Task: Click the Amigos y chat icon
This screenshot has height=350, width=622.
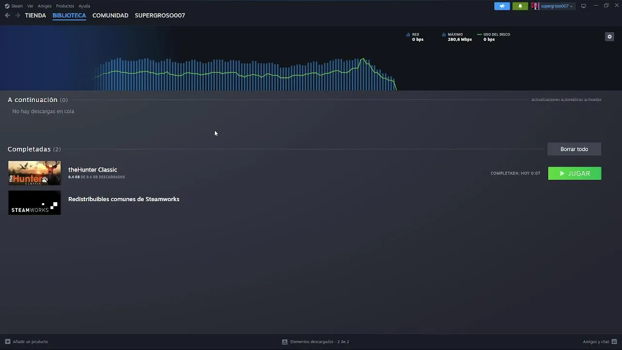Action: [x=614, y=342]
